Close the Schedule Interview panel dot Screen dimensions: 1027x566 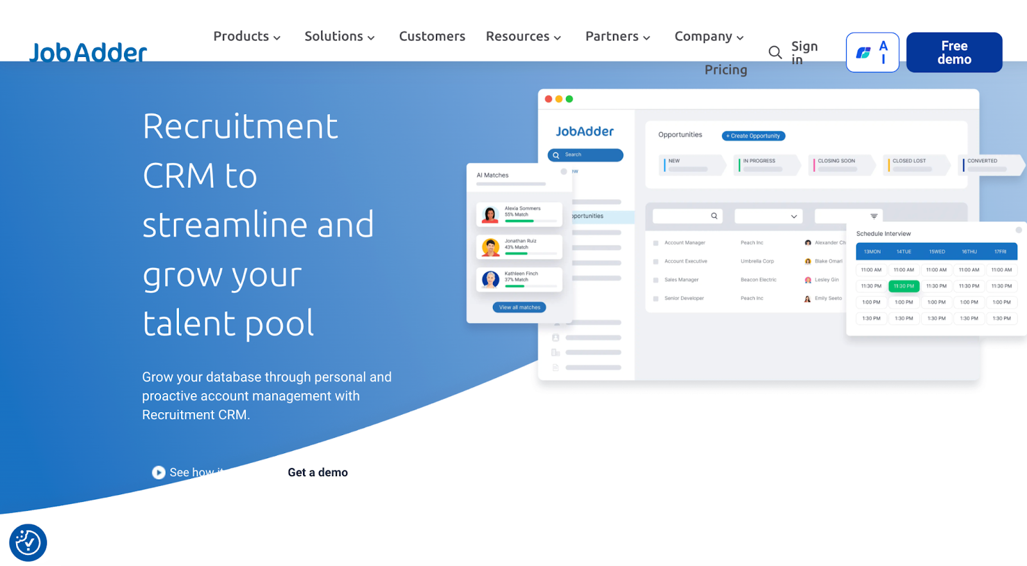point(1018,230)
